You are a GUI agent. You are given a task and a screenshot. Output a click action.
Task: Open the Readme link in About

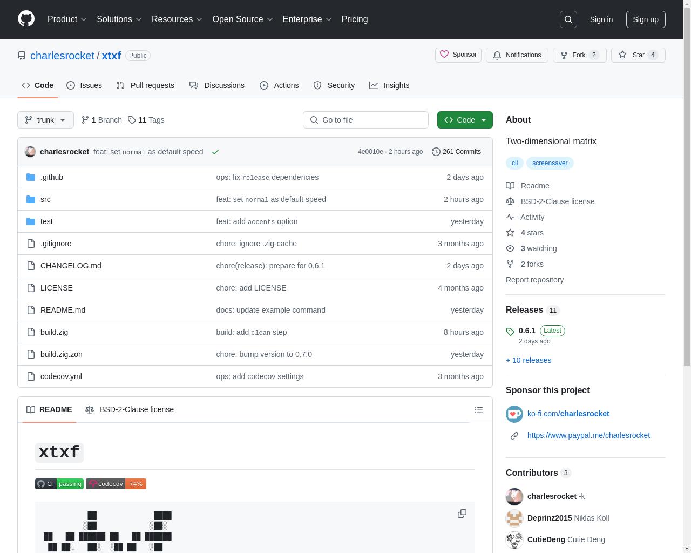click(527, 186)
